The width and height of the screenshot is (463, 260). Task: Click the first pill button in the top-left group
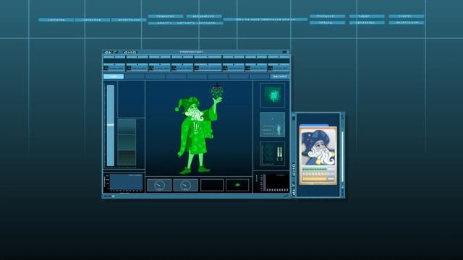tap(56, 19)
